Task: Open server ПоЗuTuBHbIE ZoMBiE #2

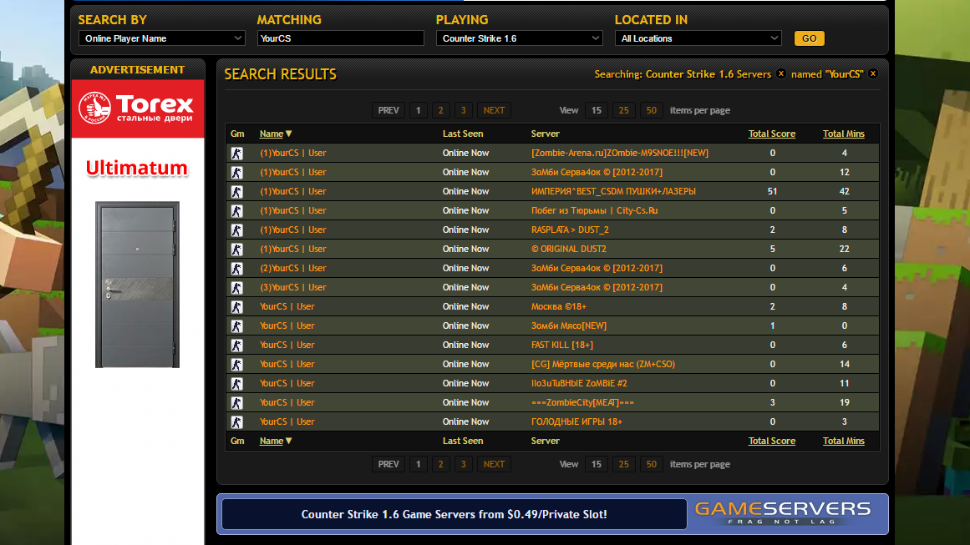Action: (579, 383)
